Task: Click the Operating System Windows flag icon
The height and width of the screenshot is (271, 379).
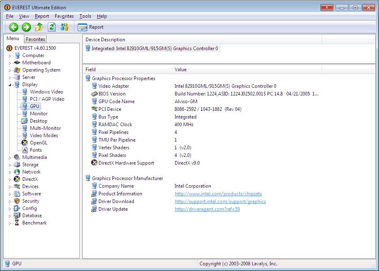Action: pyautogui.click(x=17, y=70)
